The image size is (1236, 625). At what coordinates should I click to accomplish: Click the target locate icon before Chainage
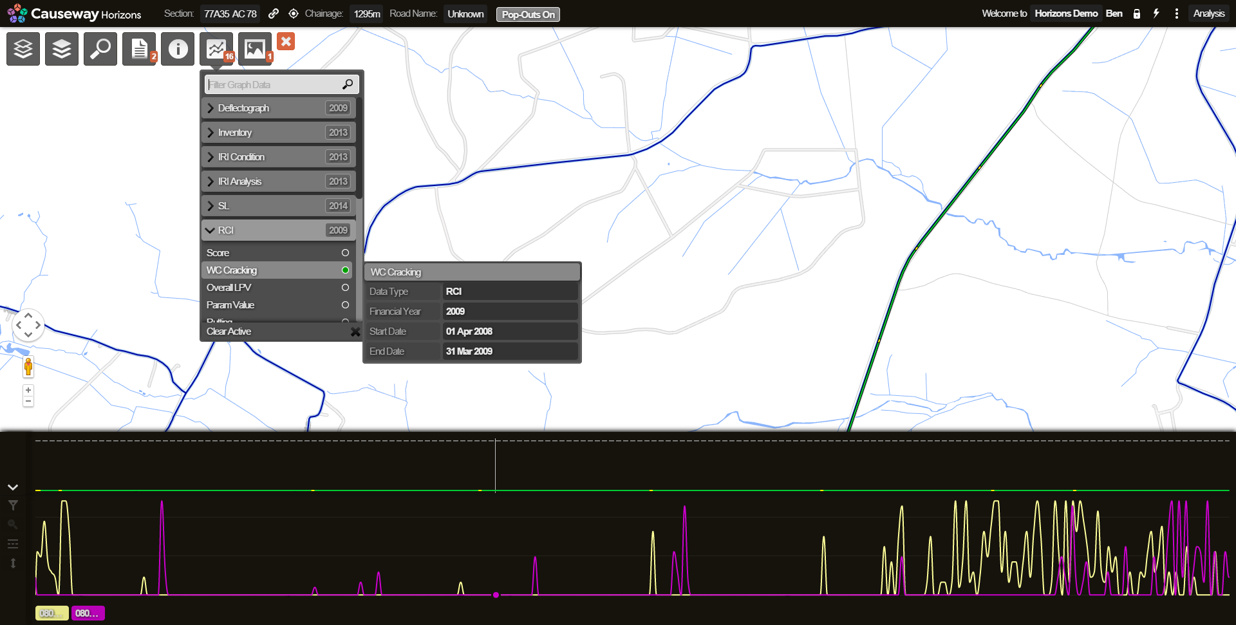pos(294,14)
